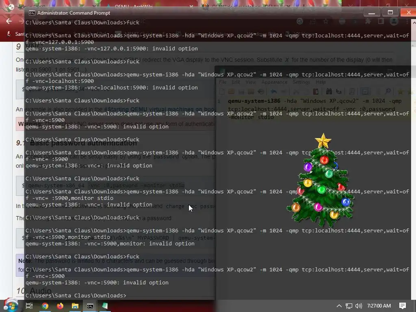Toggle word wrap icon in editor toolbar
Screen dimensions: 416x312
click(x=365, y=92)
